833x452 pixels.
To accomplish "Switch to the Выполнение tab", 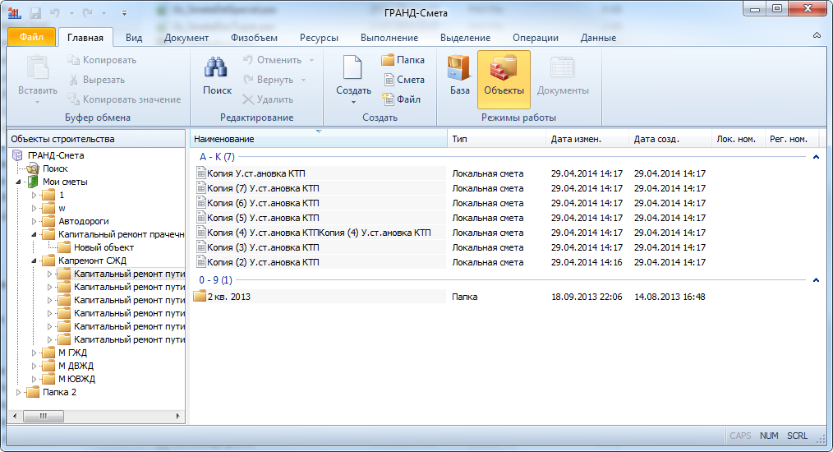I will tap(389, 38).
